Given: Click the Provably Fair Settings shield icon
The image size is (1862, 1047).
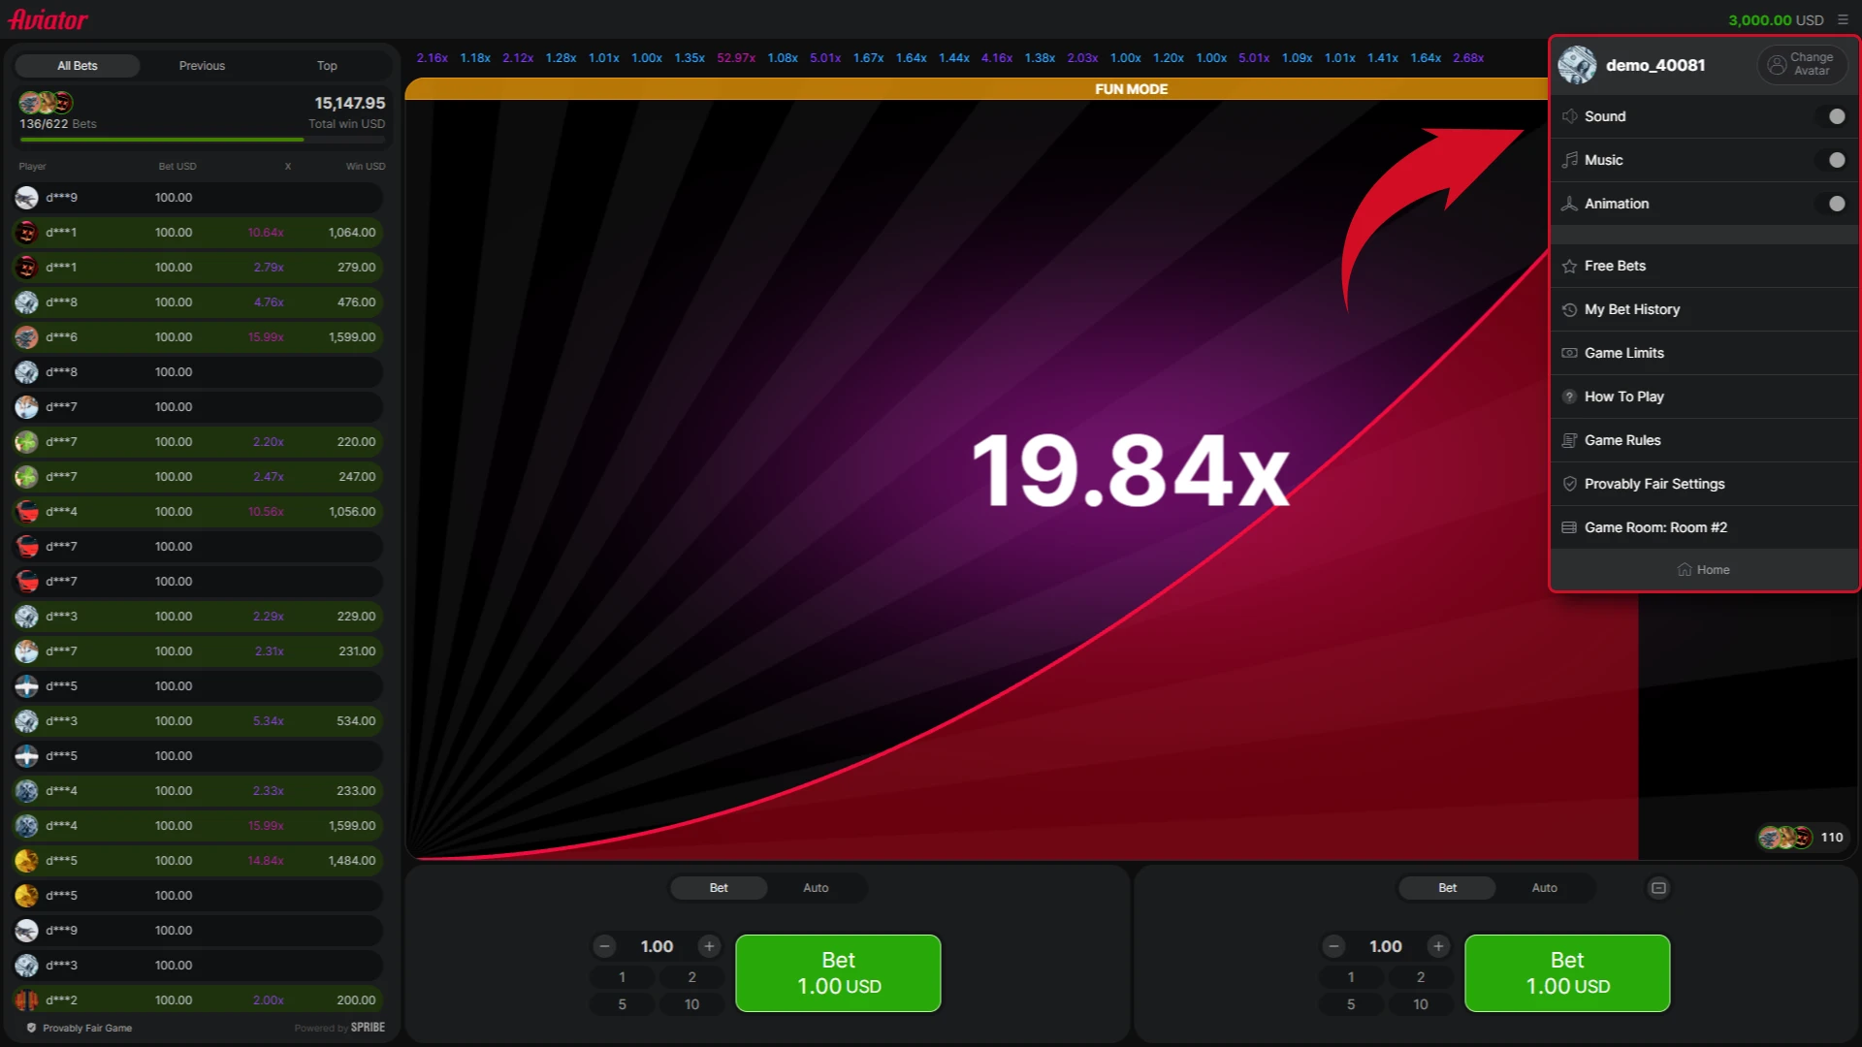Looking at the screenshot, I should point(1570,484).
